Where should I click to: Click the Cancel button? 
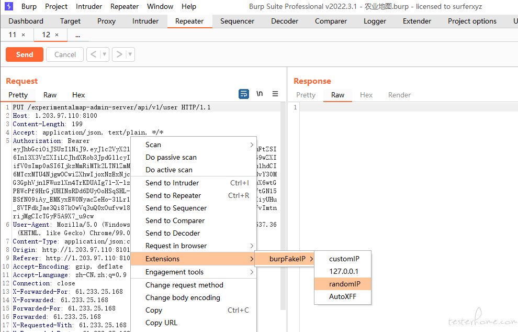65,54
